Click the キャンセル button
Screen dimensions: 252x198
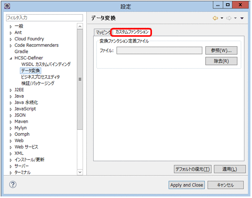click(x=225, y=185)
